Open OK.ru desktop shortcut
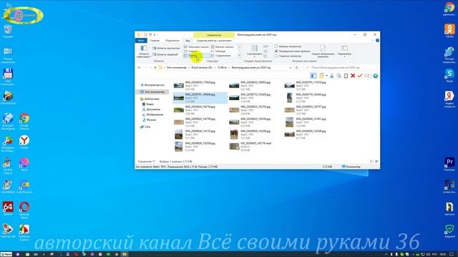This screenshot has width=458, height=257. [x=449, y=31]
